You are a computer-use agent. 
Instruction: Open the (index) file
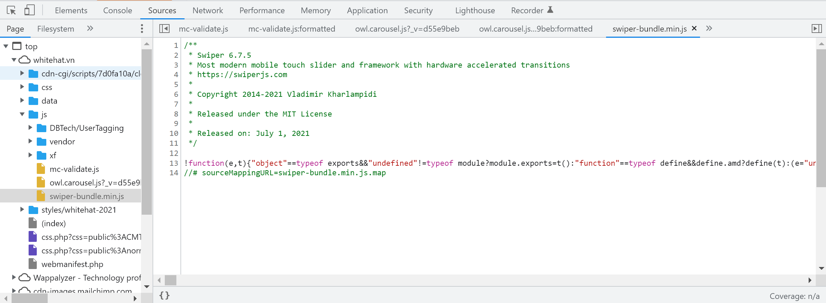pyautogui.click(x=53, y=224)
